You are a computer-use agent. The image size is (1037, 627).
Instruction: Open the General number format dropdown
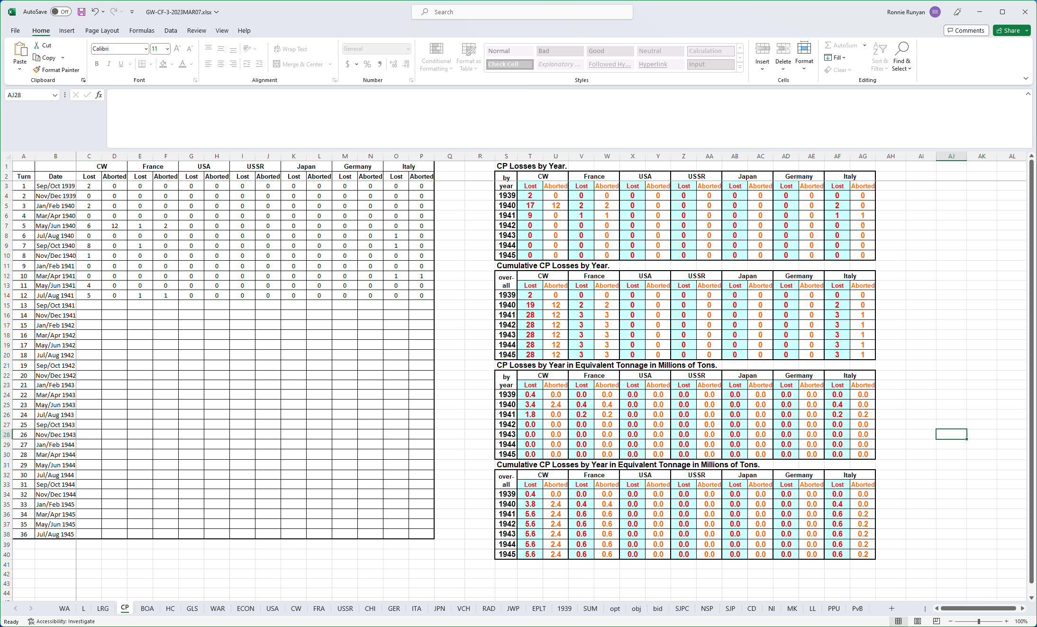pos(408,49)
